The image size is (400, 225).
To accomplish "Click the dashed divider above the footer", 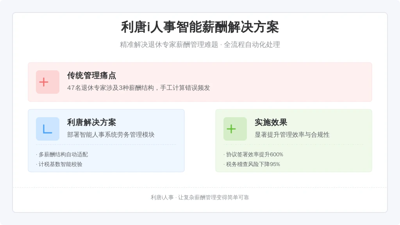I will coord(200,187).
